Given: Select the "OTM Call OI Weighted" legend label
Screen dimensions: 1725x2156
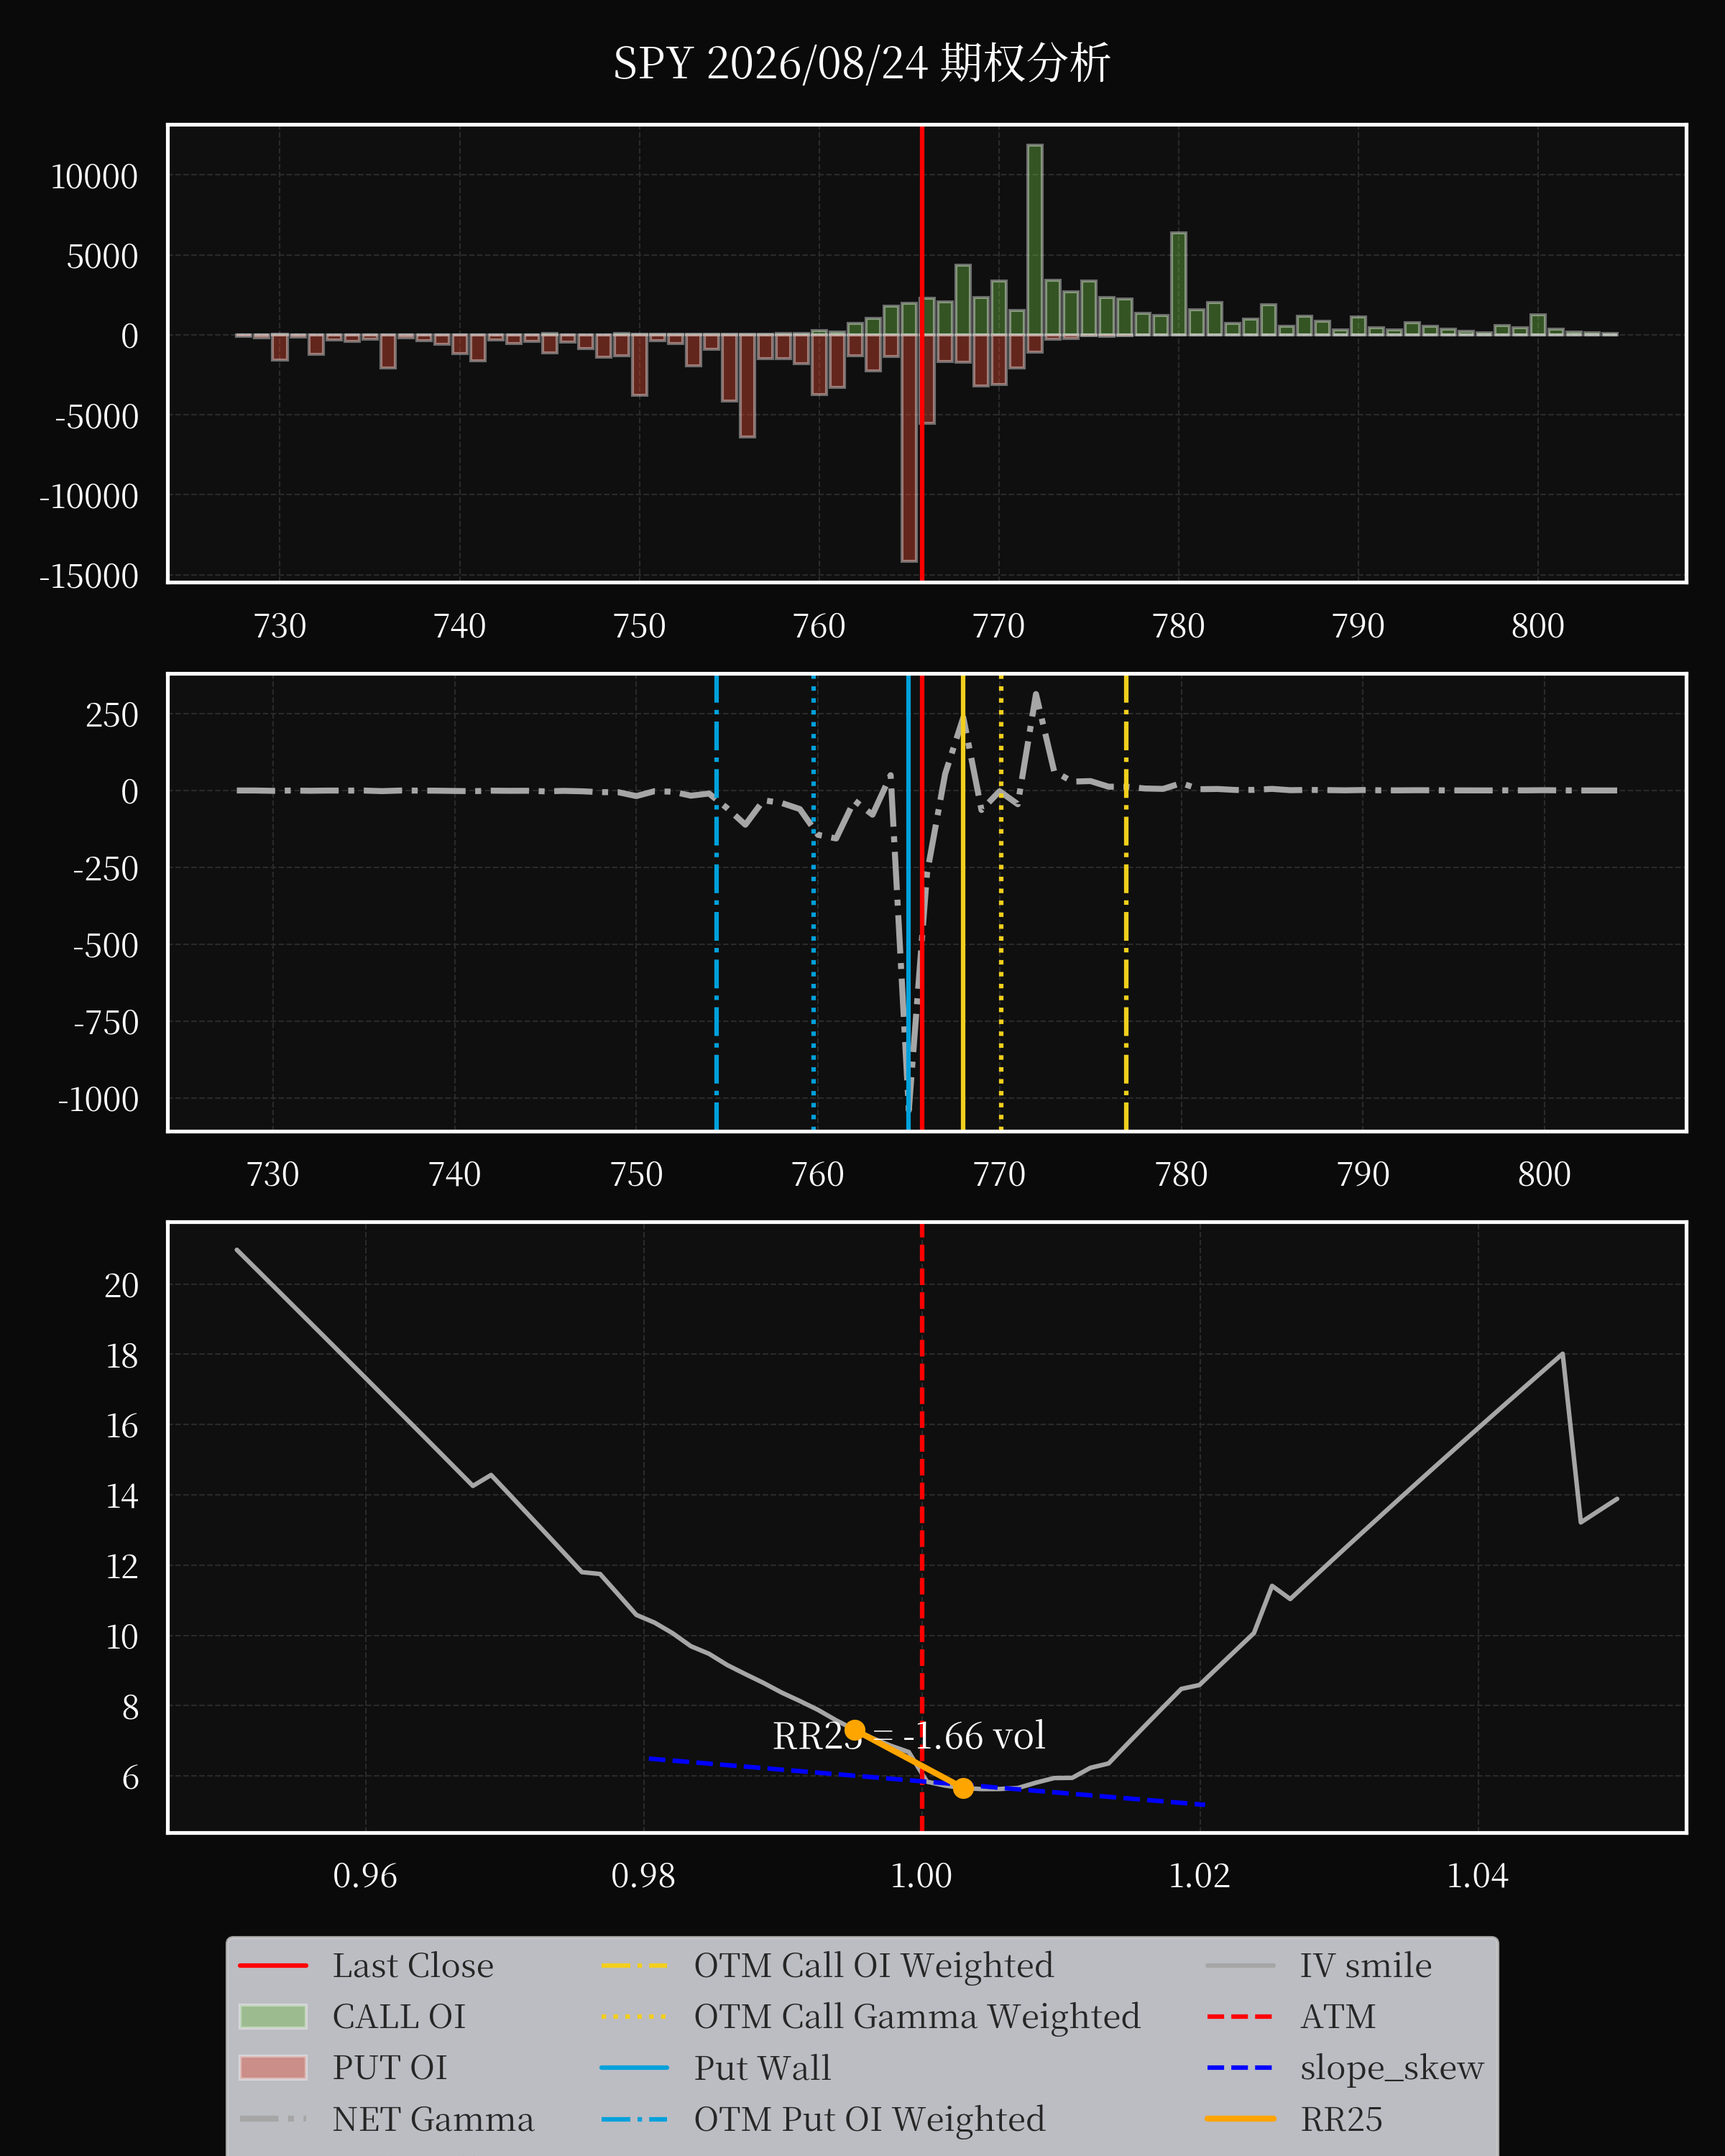Looking at the screenshot, I should [x=874, y=1965].
